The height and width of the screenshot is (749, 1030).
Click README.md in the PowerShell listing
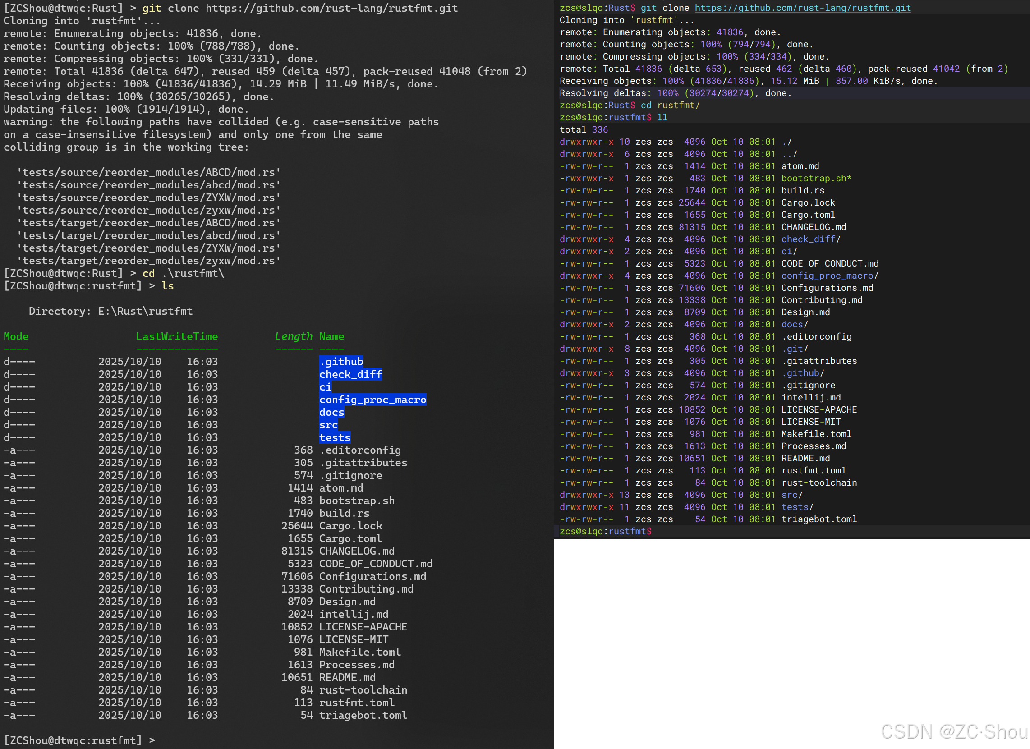click(x=347, y=677)
